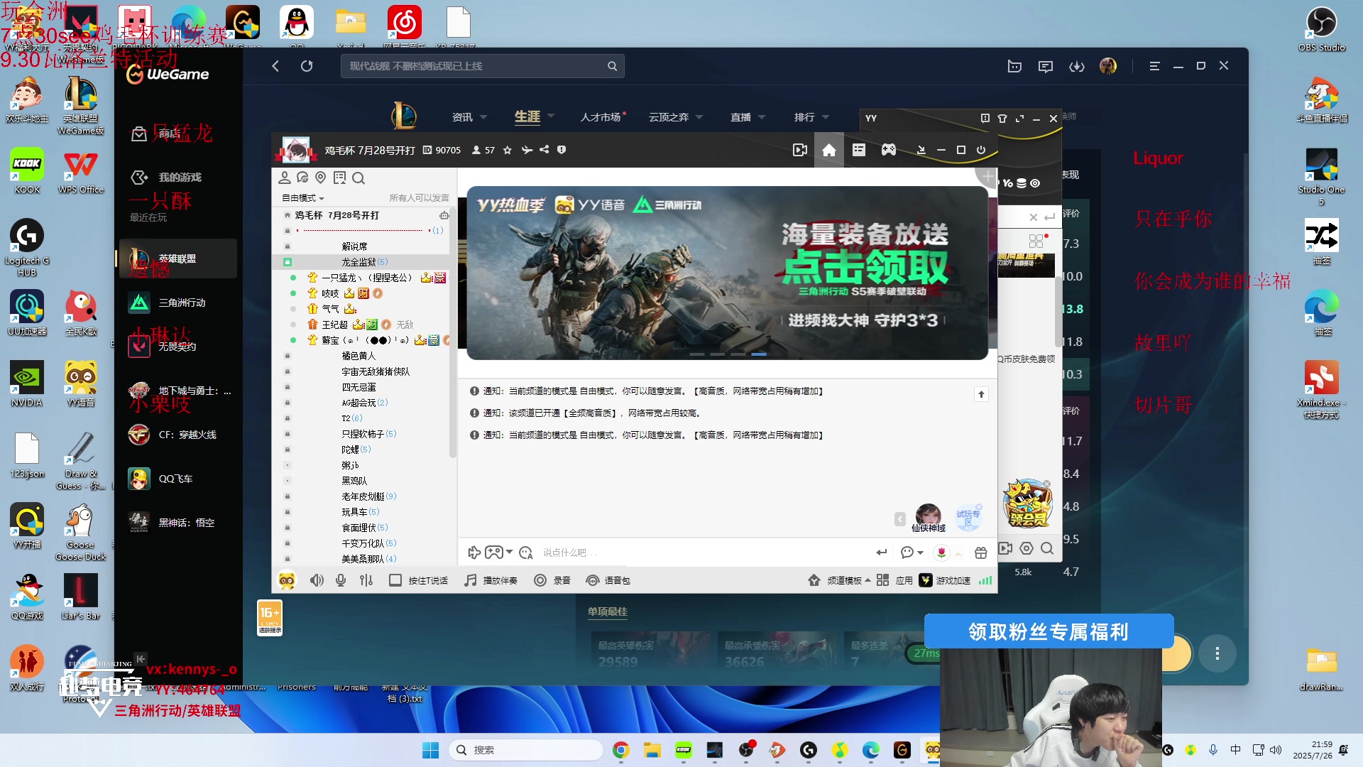Click the airplane invite icon
This screenshot has width=1363, height=767.
click(x=526, y=150)
